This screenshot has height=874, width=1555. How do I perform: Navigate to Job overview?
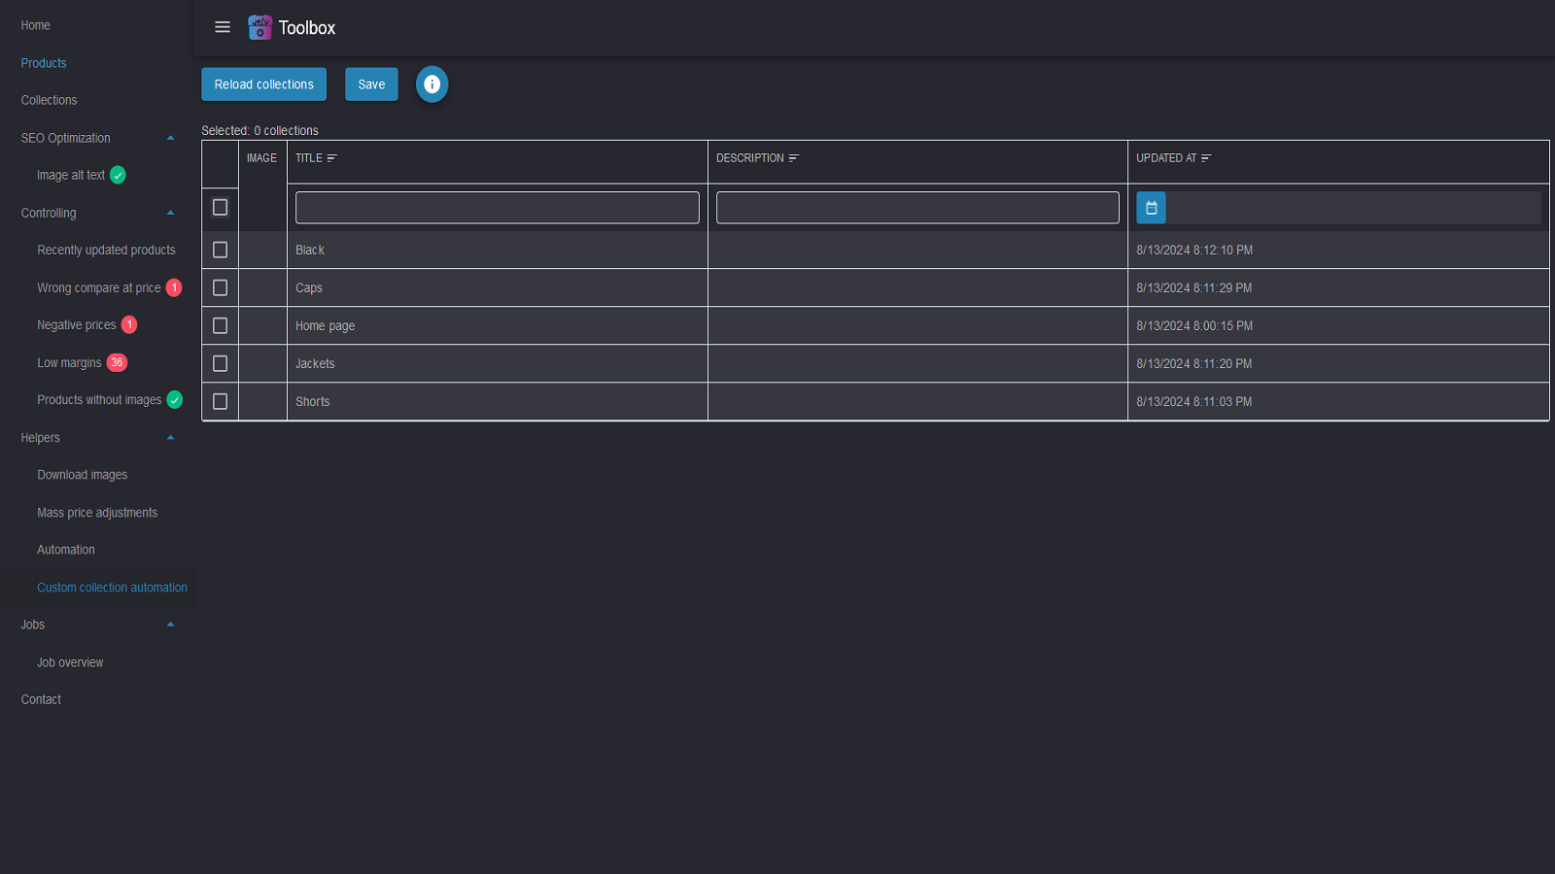coord(70,661)
